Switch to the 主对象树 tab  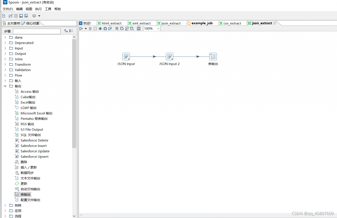12,23
